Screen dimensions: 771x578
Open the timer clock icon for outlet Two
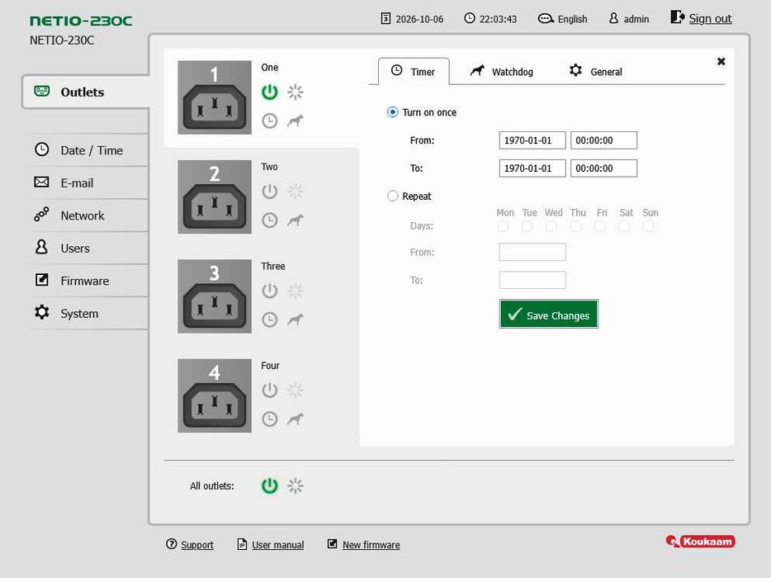[x=269, y=220]
